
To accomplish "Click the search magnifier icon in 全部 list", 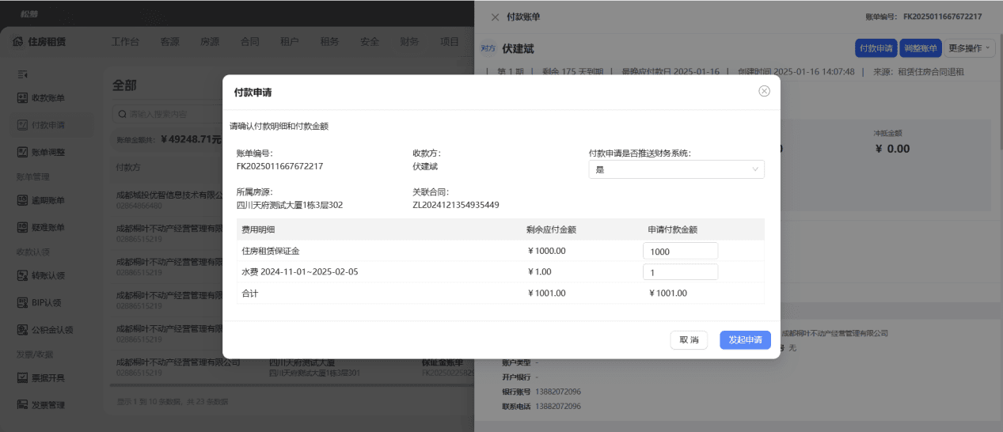I will pos(122,114).
